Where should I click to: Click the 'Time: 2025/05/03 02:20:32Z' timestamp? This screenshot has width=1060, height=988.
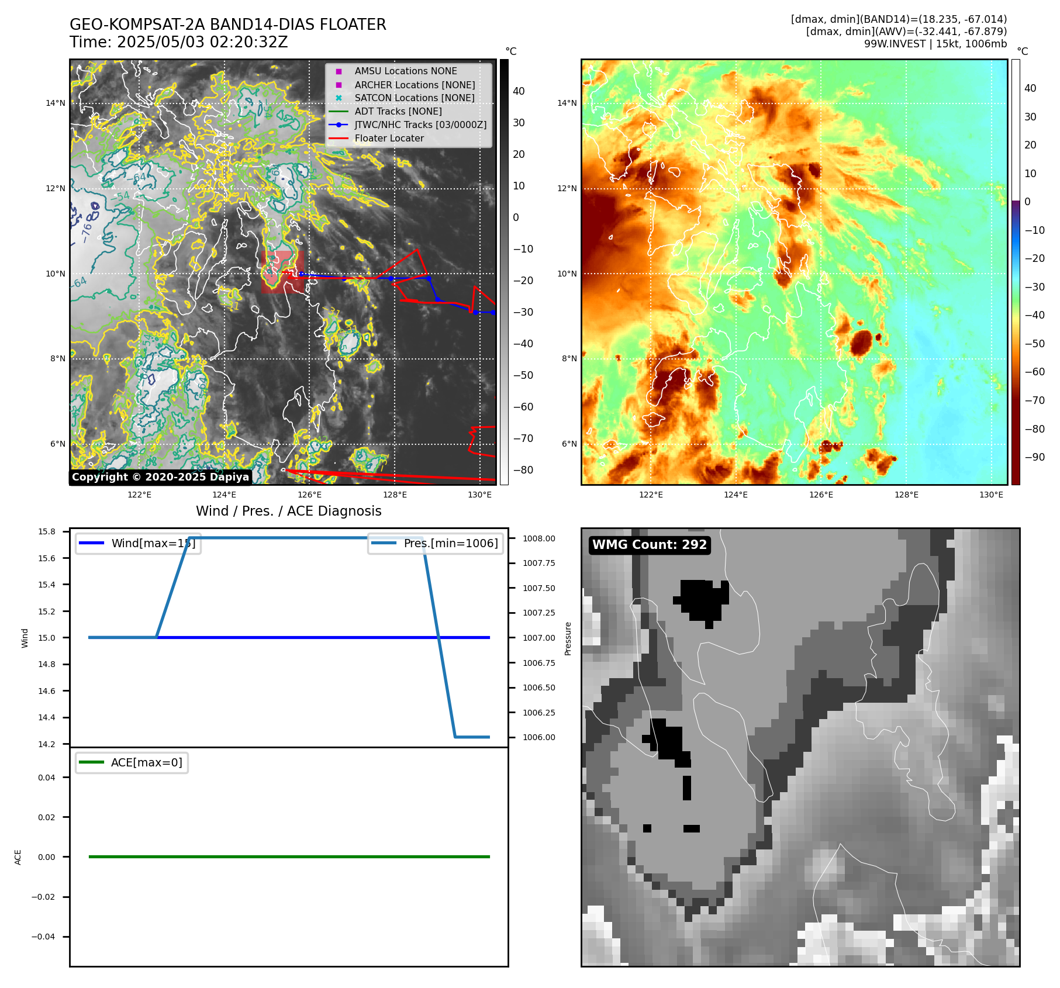click(x=179, y=43)
